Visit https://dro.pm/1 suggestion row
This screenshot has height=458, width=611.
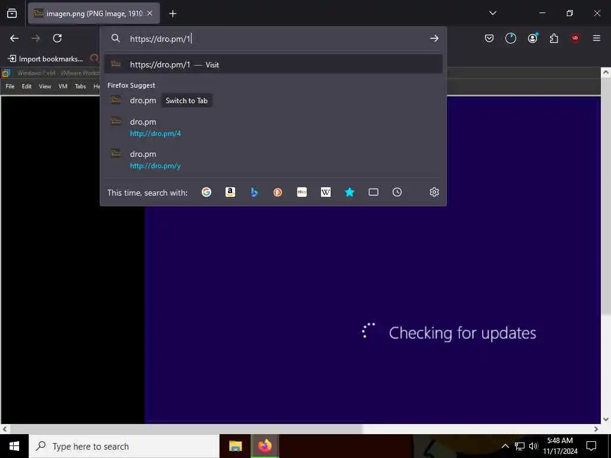273,64
